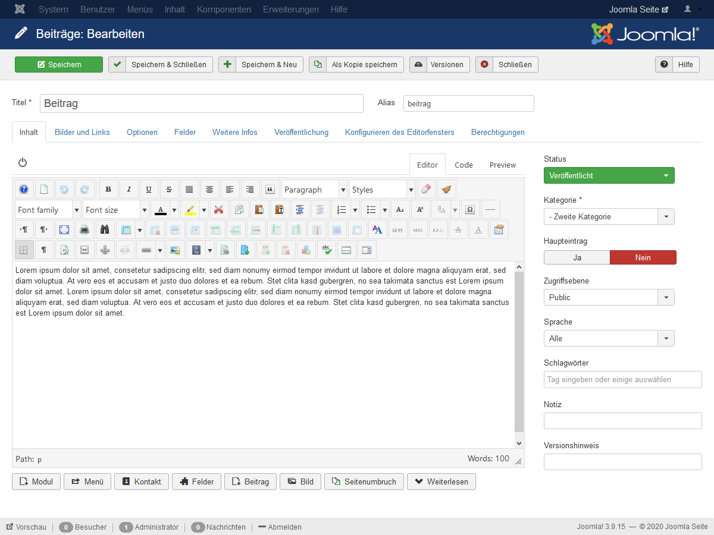
Task: Open the Status dropdown showing Veröffentlicht
Action: point(609,175)
